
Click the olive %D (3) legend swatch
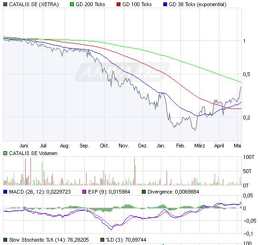102,240
